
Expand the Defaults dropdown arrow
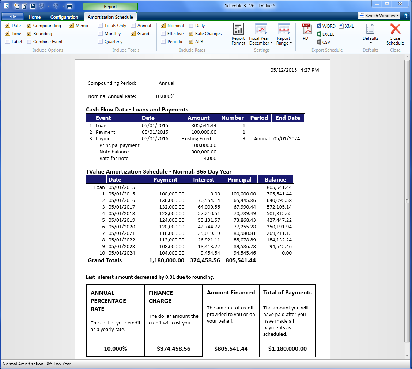pos(370,43)
